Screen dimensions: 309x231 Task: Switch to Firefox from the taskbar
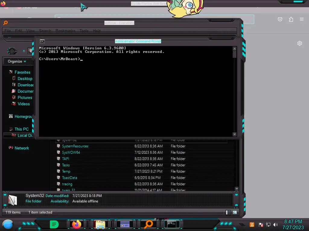point(77,224)
